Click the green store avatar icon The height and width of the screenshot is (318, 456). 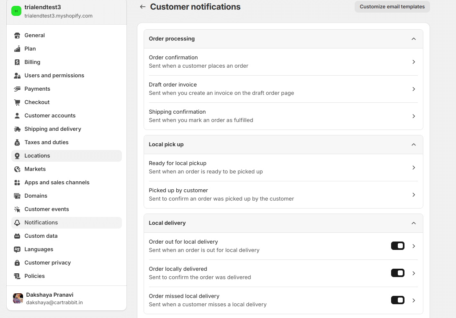click(x=16, y=11)
